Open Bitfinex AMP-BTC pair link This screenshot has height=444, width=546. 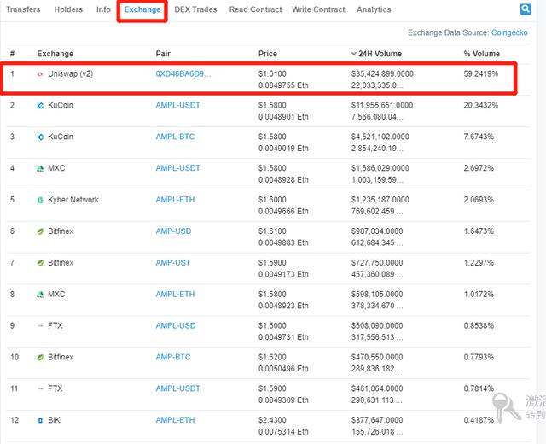173,357
